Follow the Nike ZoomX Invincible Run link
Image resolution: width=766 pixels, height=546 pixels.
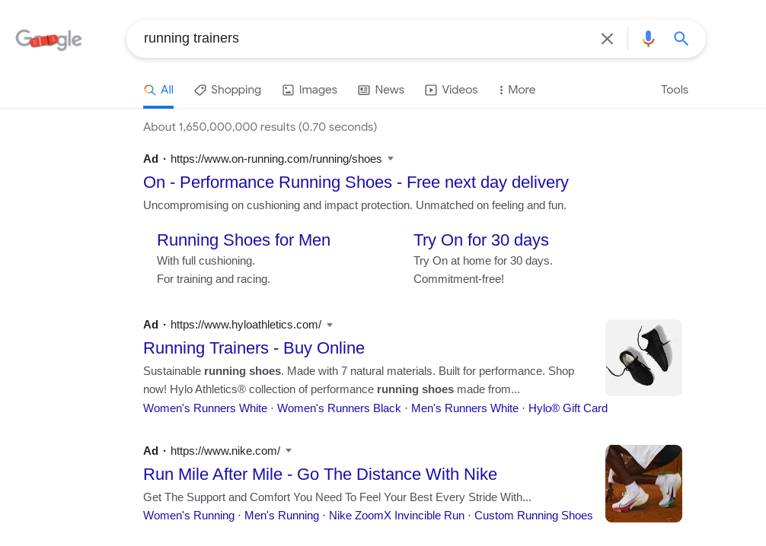(x=397, y=516)
